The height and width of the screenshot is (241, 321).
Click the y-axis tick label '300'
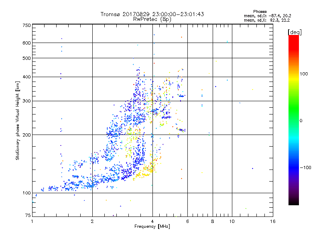26,101
